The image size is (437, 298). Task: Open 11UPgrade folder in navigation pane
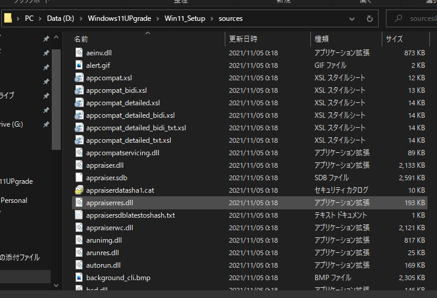[16, 181]
